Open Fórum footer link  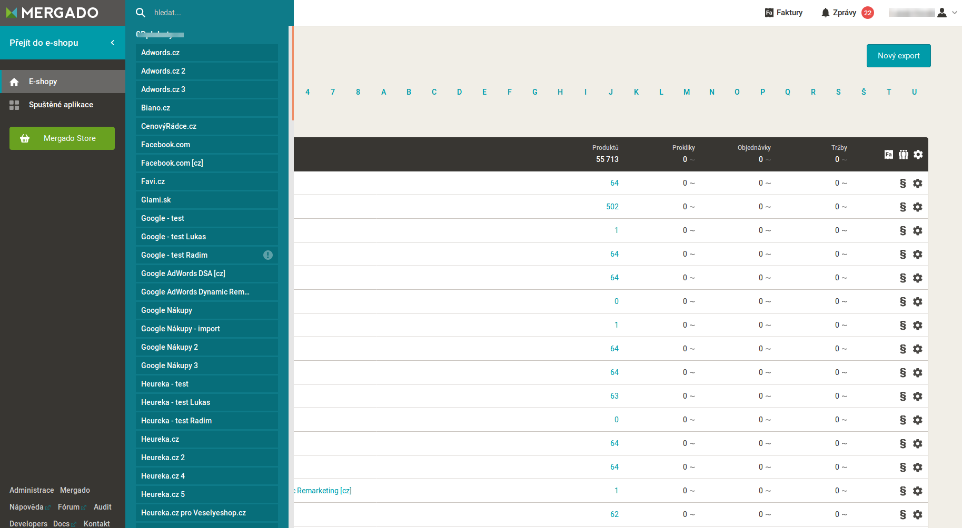(68, 507)
